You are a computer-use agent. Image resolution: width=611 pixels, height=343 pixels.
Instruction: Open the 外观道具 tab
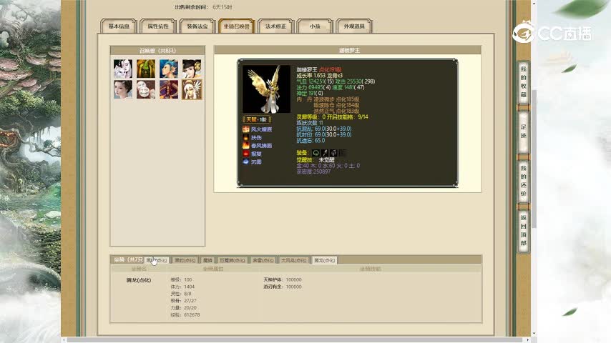pos(354,26)
